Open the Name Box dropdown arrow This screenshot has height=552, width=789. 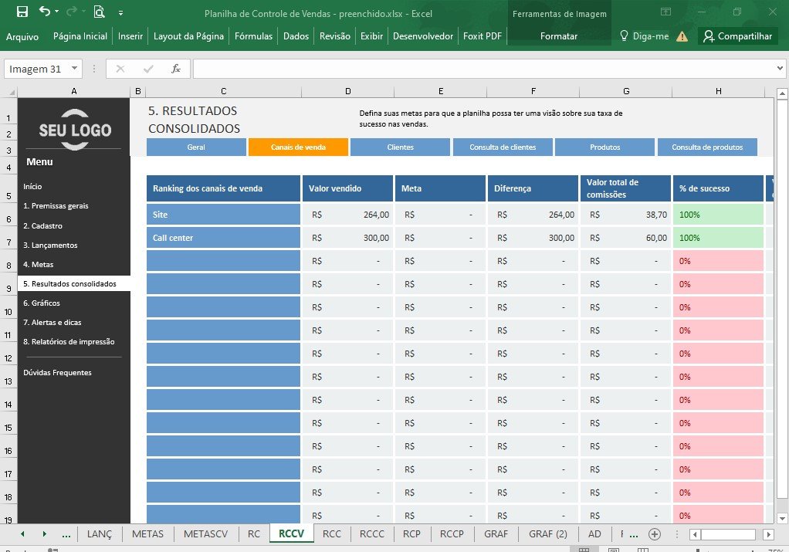74,68
